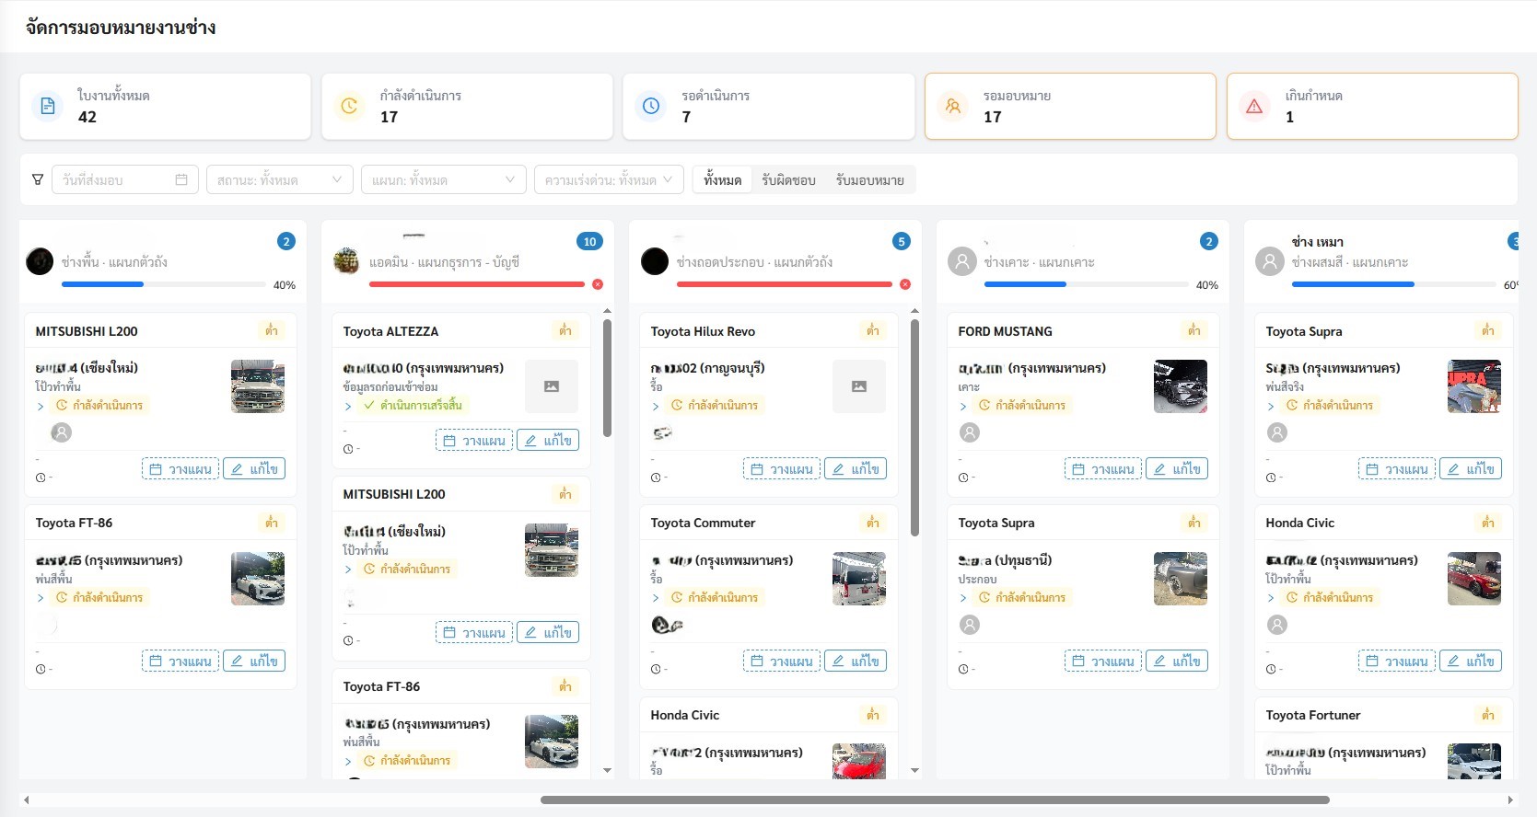Click workload progress bar of admin column

[477, 284]
